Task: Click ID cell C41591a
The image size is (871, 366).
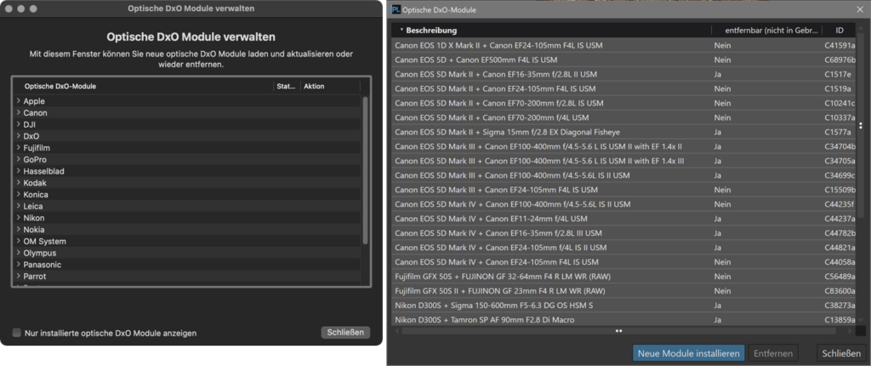Action: point(840,45)
